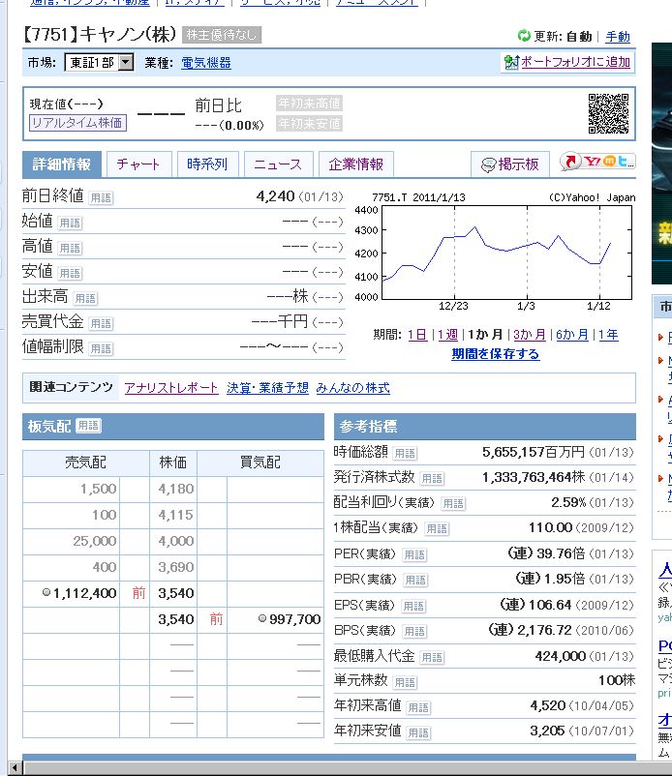This screenshot has width=672, height=776.
Task: Click the 電気機器 industry link
Action: (206, 63)
